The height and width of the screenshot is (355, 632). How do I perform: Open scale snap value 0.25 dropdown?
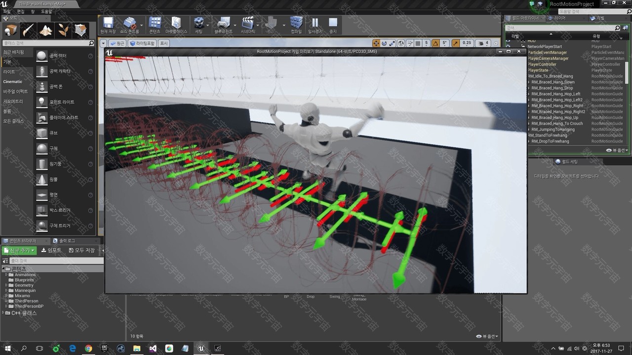coord(467,43)
